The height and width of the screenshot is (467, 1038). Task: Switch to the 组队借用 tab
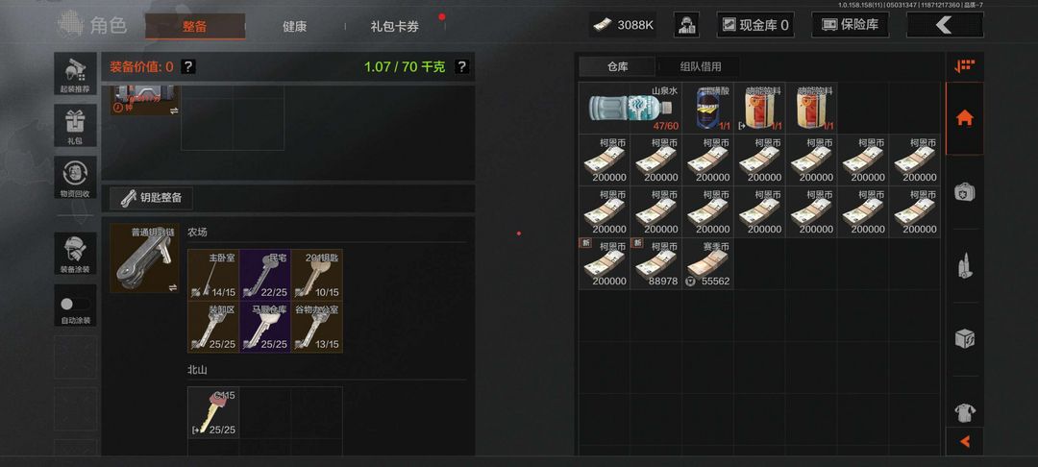click(701, 67)
